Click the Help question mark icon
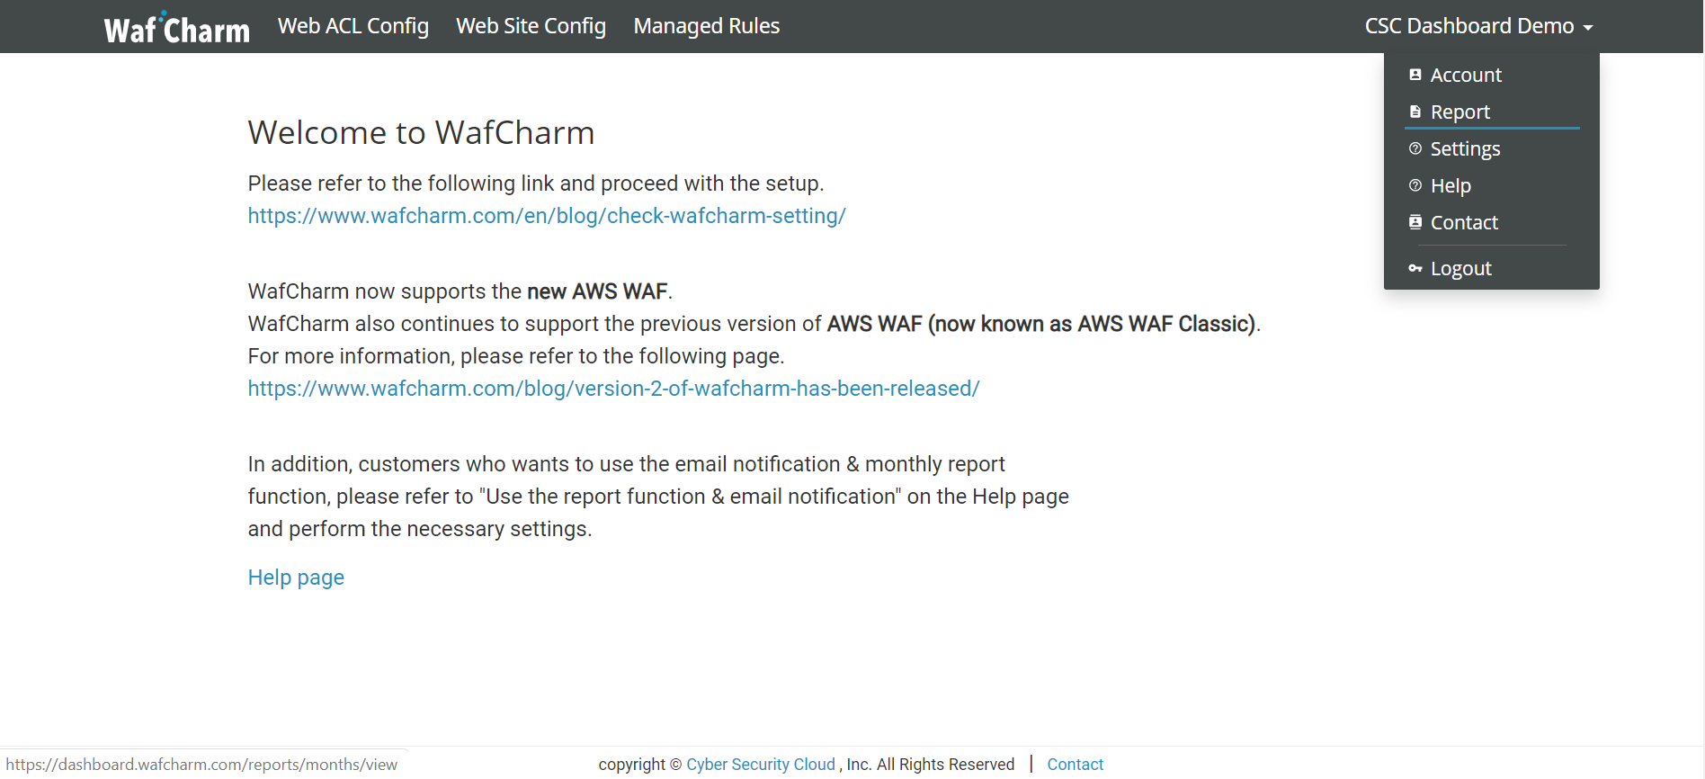Screen dimensions: 1705x779 click(x=1415, y=185)
